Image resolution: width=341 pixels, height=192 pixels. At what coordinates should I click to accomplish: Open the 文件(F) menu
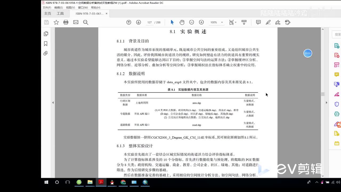pos(47,8)
